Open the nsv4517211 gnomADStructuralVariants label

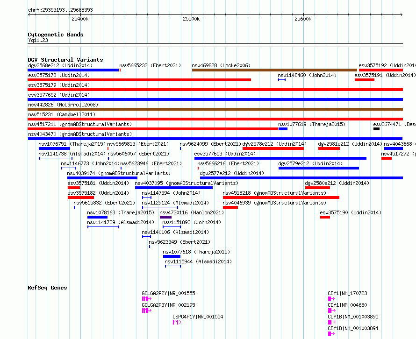pyautogui.click(x=80, y=124)
